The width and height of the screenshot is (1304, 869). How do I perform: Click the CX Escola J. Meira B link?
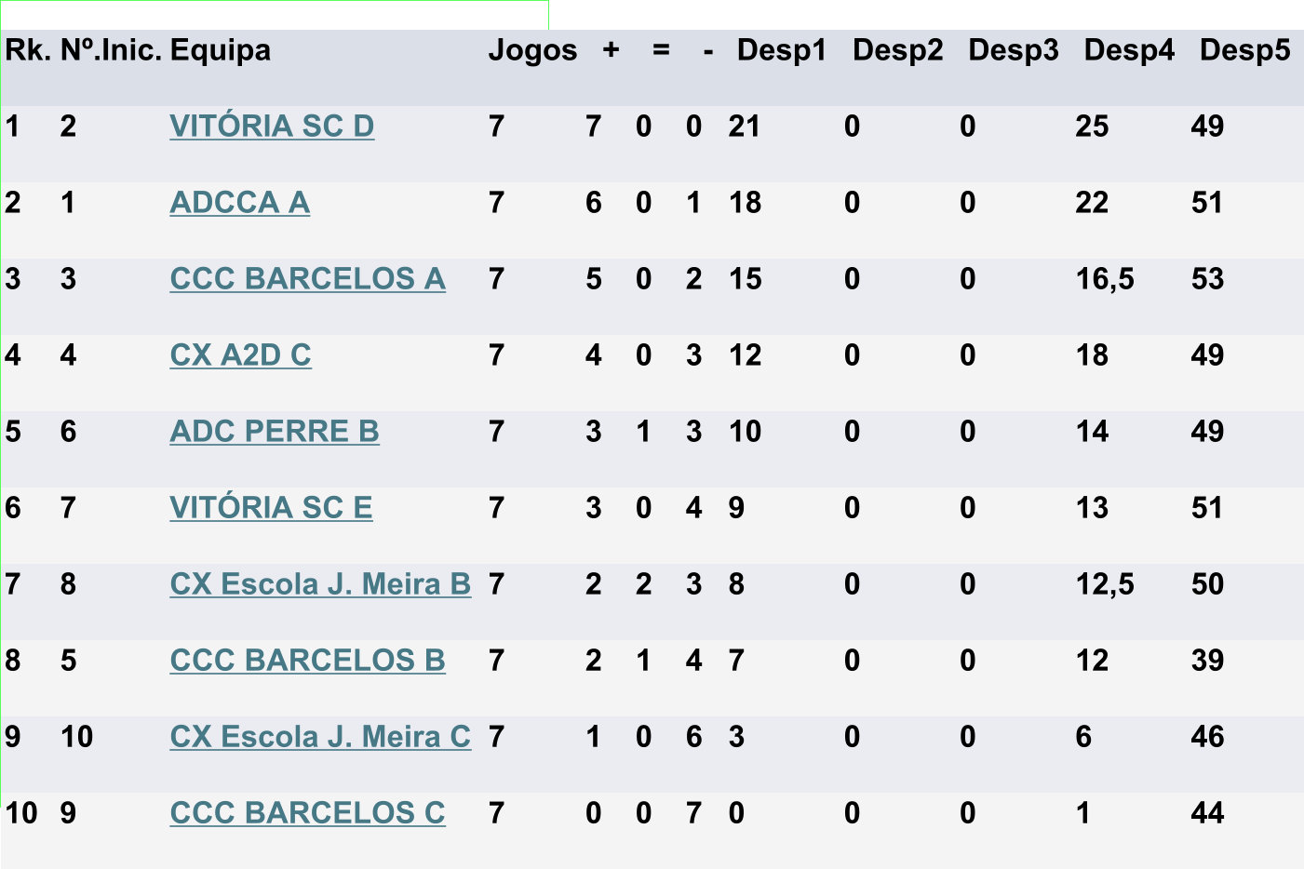point(320,583)
